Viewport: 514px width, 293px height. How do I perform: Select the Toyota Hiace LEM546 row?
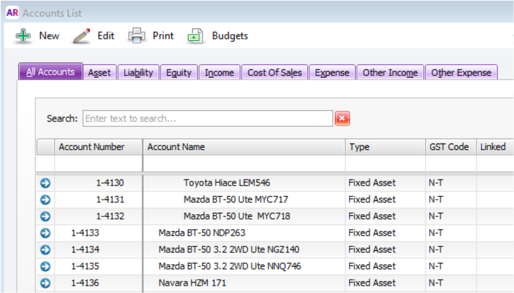pos(227,182)
